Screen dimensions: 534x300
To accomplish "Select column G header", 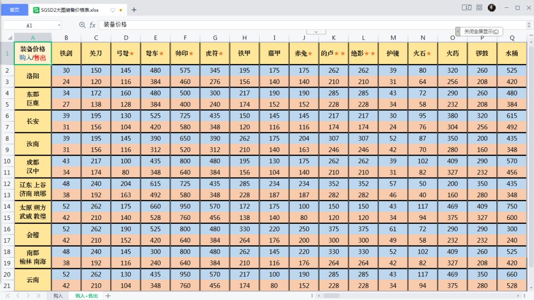I will 215,38.
